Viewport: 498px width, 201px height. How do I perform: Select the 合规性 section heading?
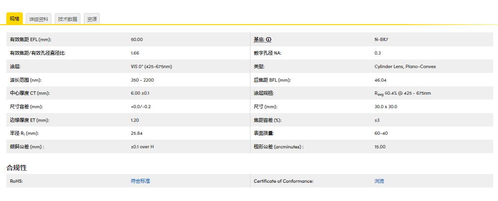pos(16,168)
